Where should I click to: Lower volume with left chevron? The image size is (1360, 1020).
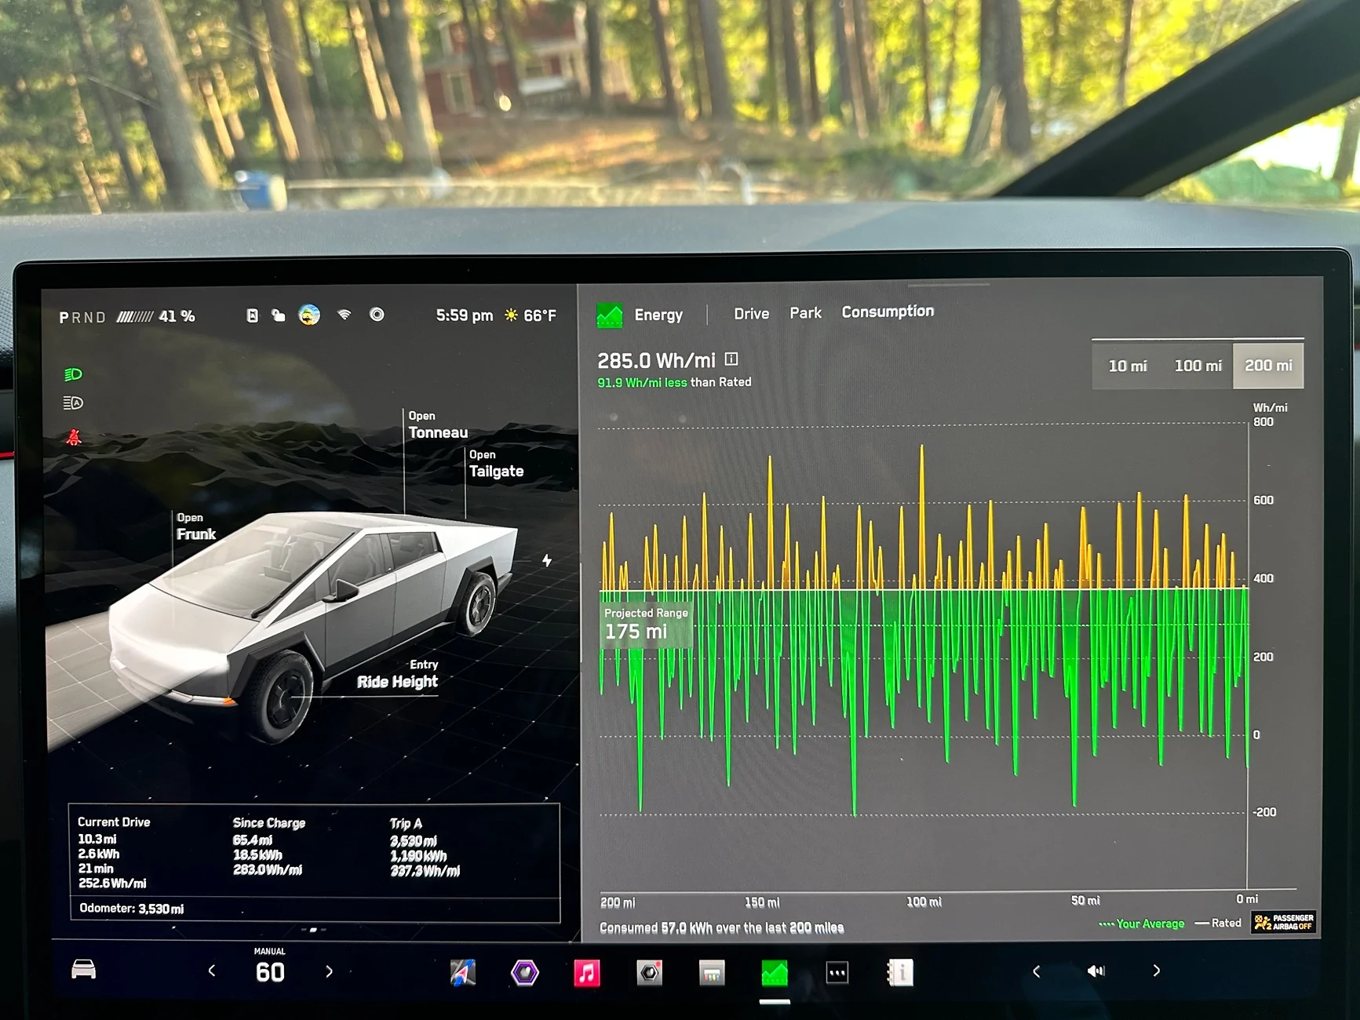click(x=1036, y=971)
